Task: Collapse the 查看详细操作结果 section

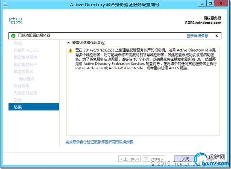Action: point(69,43)
